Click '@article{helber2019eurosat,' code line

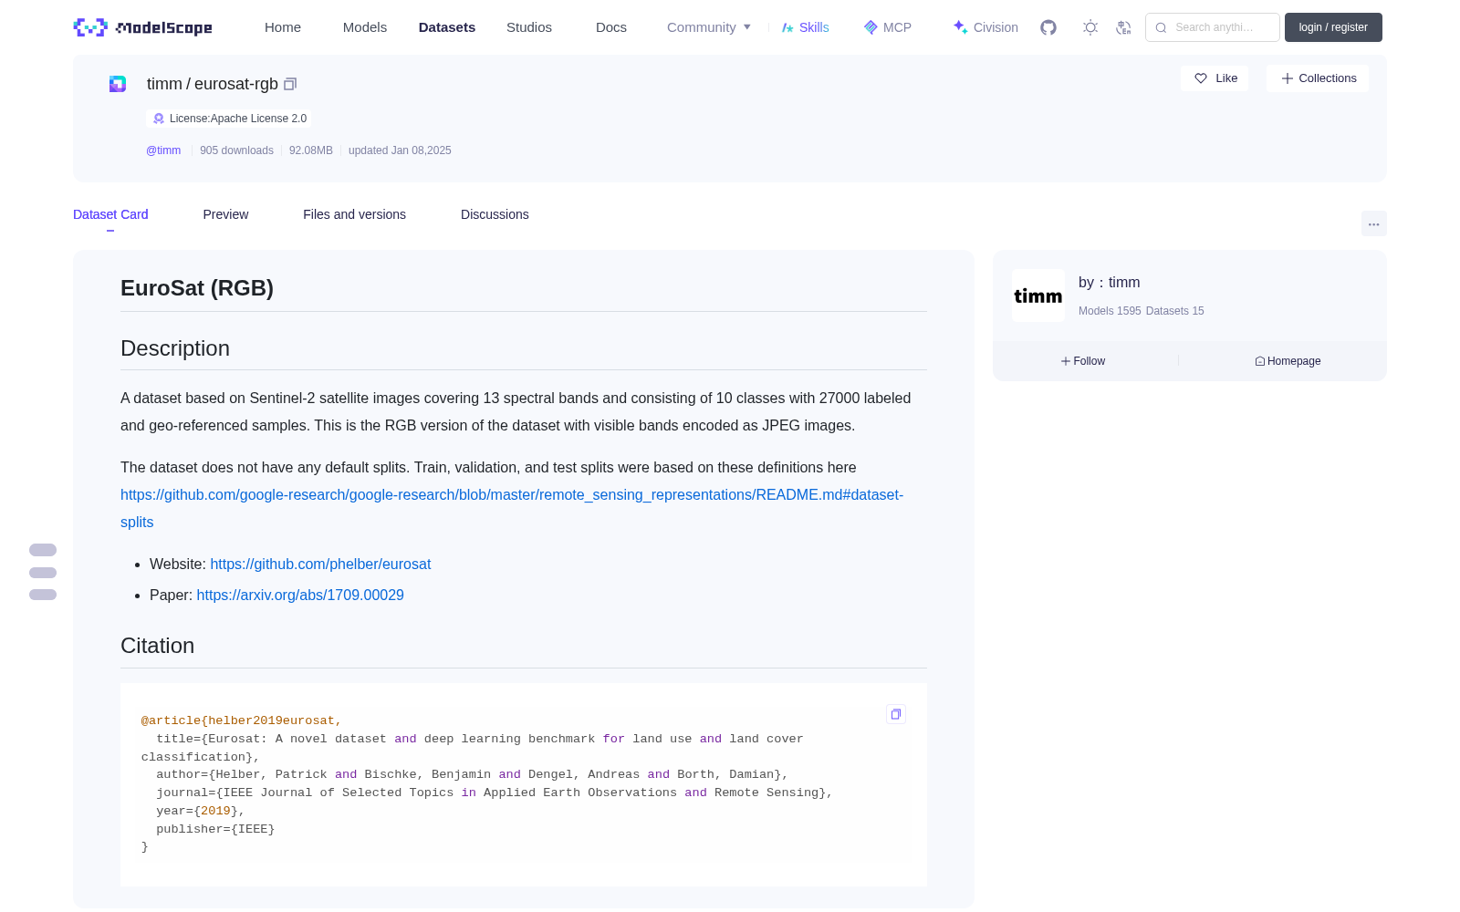point(241,720)
